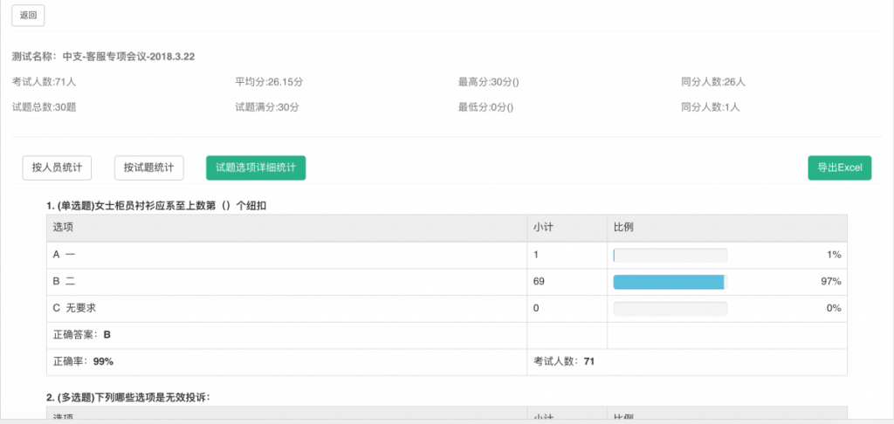Viewport: 894px width, 424px height.
Task: Click 考试人数:71人 in the summary
Action: coord(44,82)
